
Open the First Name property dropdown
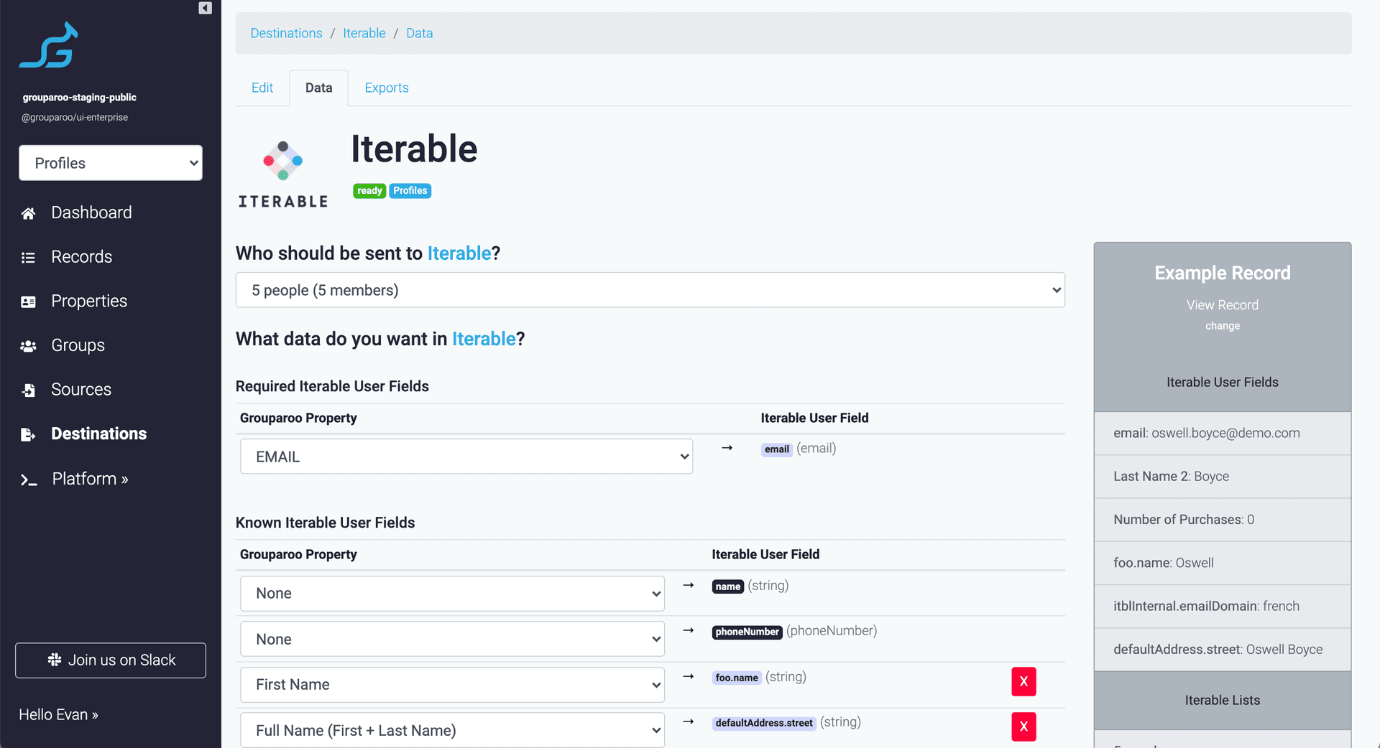[452, 685]
